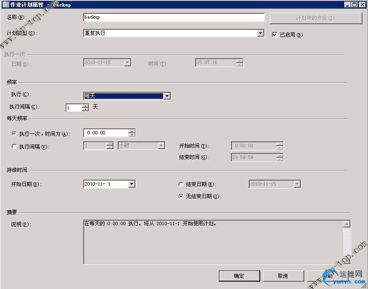Click the 0:00:00 daily time field
The height and width of the screenshot is (289, 368).
point(106,133)
